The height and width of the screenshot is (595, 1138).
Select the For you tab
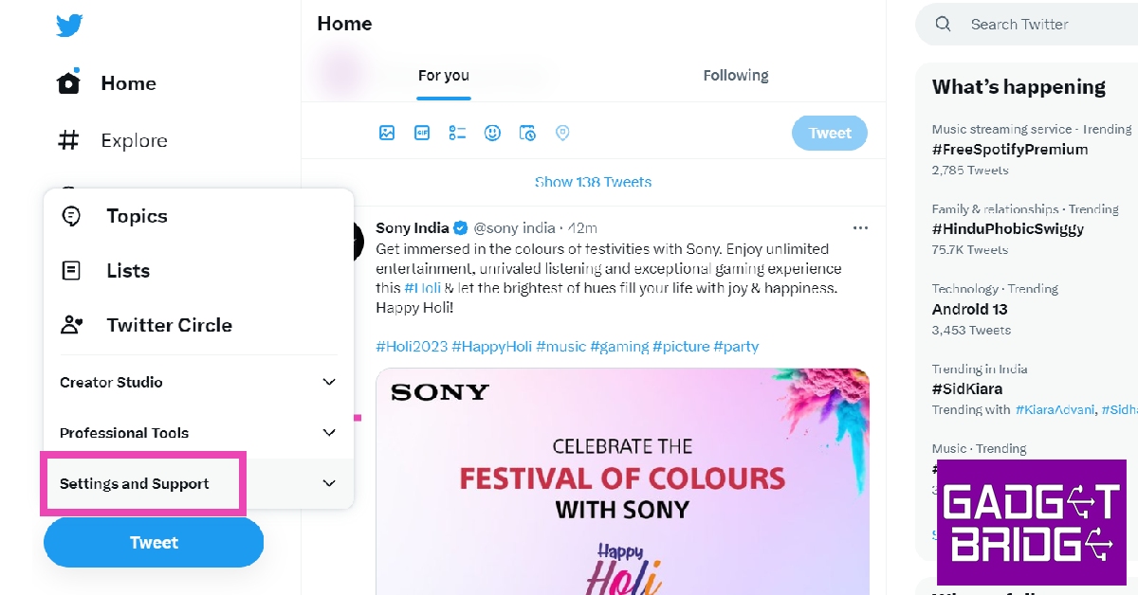tap(444, 76)
